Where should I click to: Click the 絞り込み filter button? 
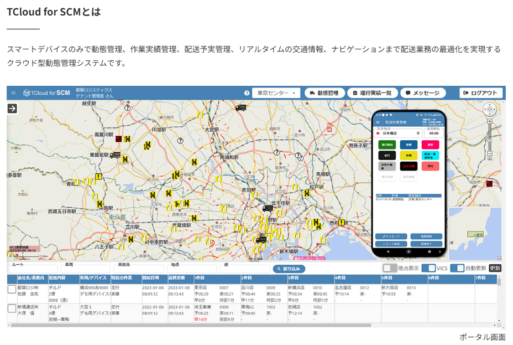(289, 269)
